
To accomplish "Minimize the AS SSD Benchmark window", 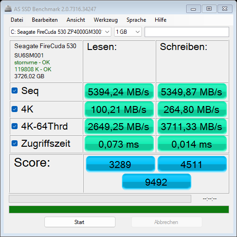I will click(x=194, y=9).
